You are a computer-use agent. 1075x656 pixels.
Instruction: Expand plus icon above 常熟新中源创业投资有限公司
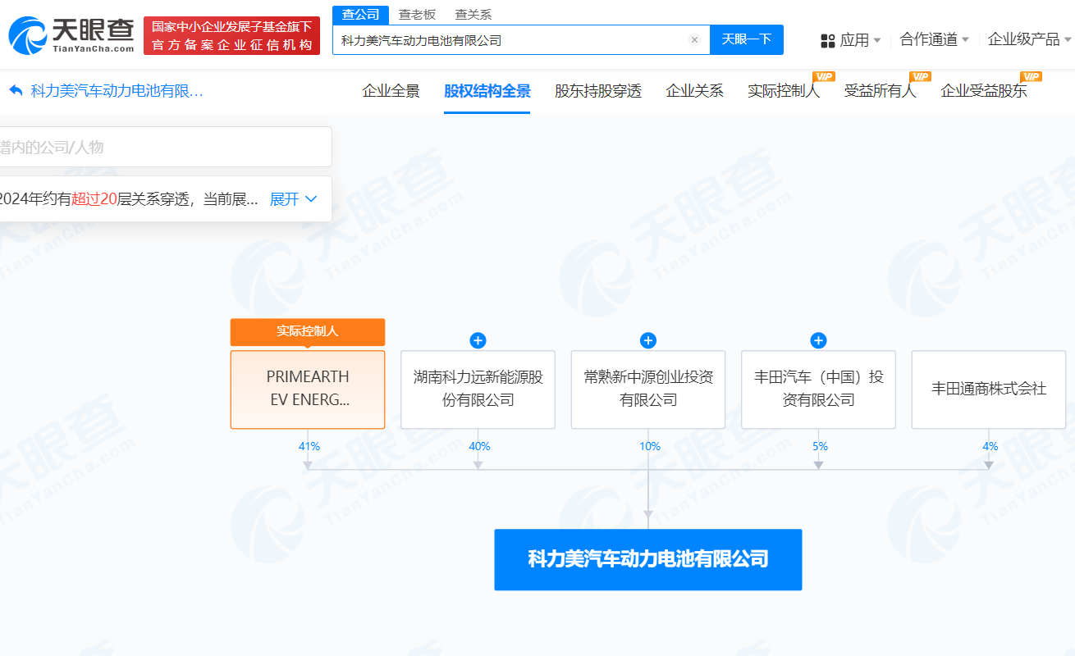click(648, 340)
